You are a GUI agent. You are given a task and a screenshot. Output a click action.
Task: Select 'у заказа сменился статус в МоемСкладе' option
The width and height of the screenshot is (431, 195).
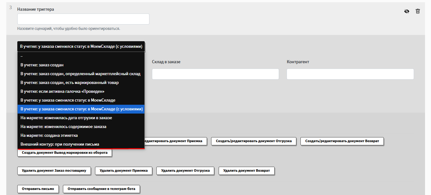point(81,100)
